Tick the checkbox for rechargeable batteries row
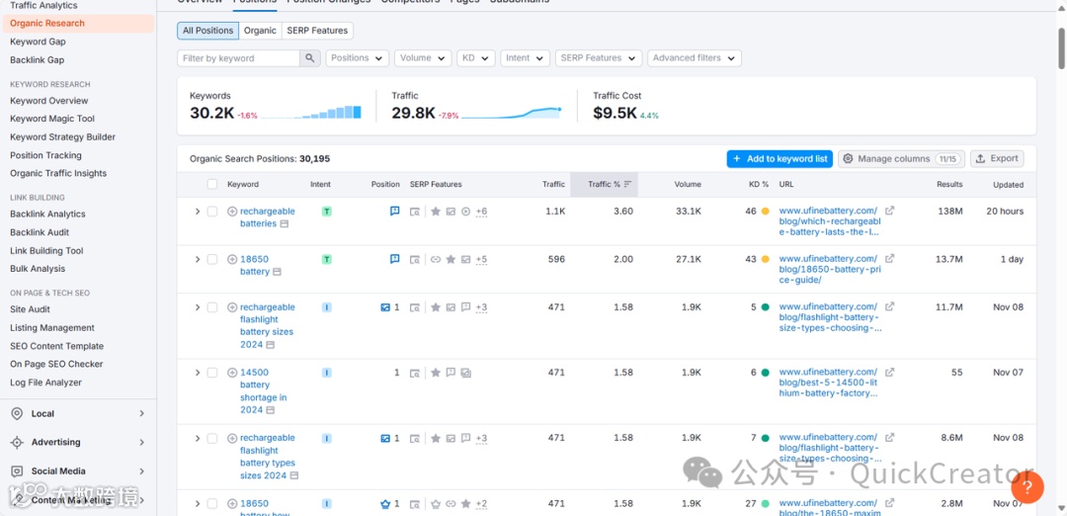Image resolution: width=1067 pixels, height=516 pixels. (x=212, y=212)
